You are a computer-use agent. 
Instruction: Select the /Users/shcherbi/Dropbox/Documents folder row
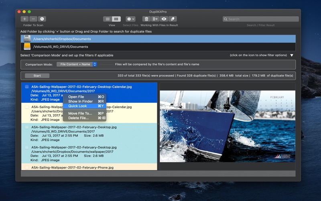158,39
